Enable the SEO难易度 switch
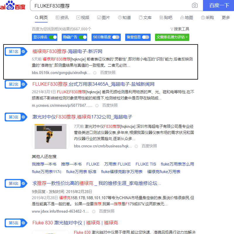234x234 pixels. (116, 37)
